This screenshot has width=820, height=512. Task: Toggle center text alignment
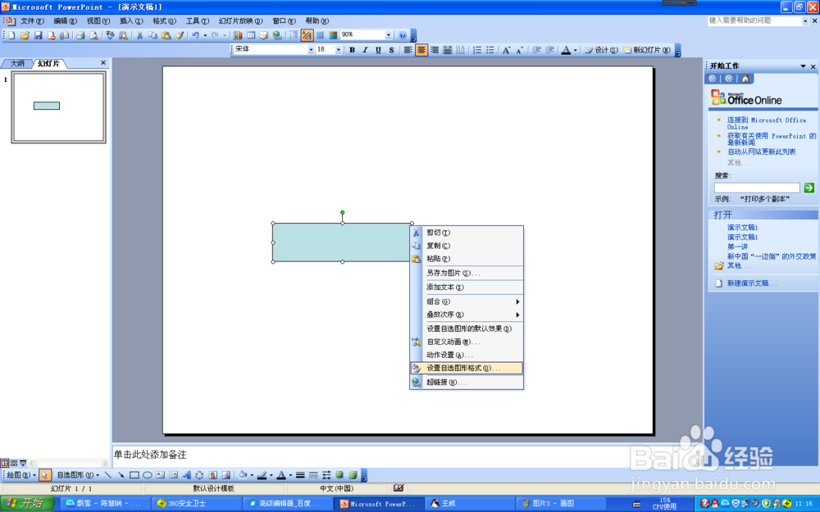[x=421, y=50]
